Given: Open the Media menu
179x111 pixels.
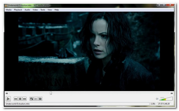Looking at the screenshot, I should (9, 10).
